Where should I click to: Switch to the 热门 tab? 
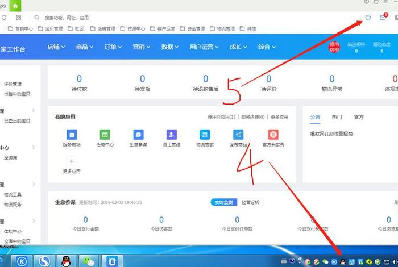coord(337,117)
